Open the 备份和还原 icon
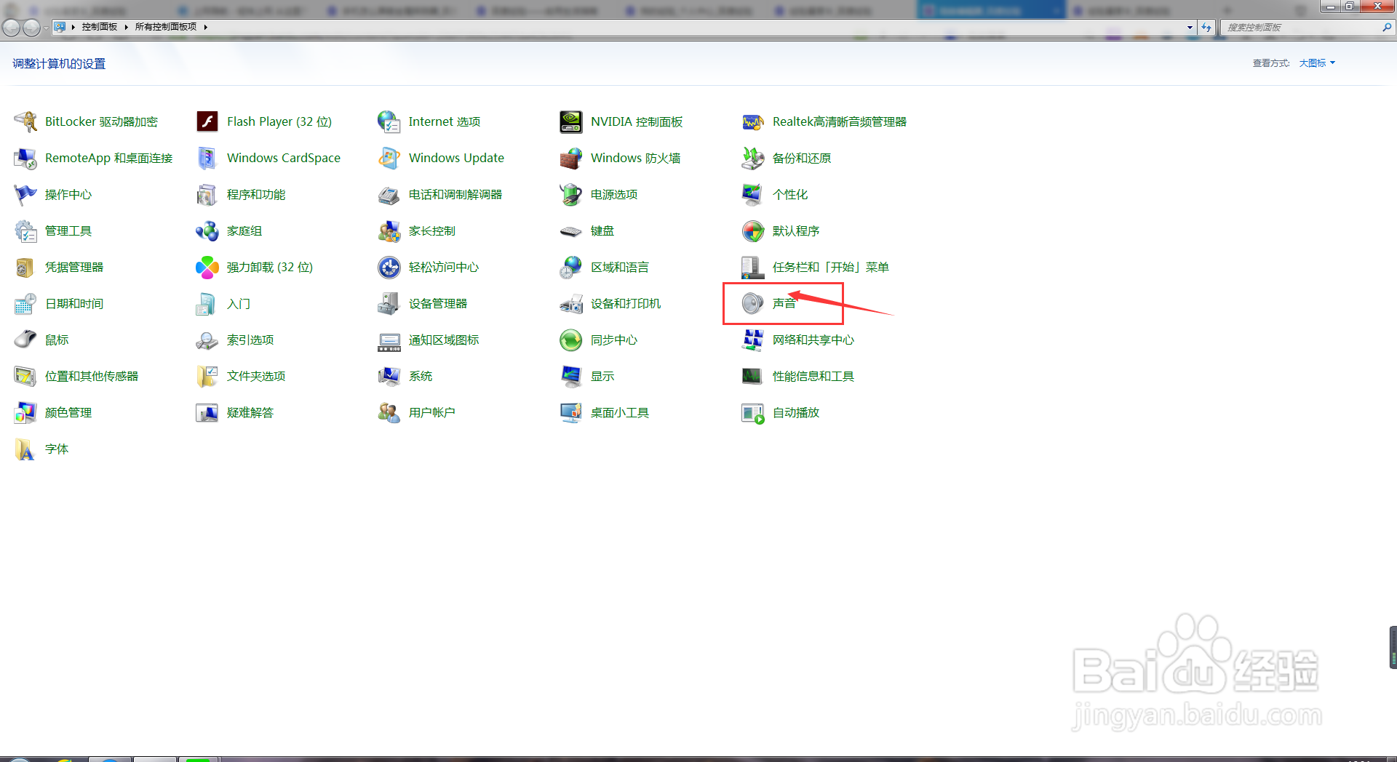 coord(753,158)
